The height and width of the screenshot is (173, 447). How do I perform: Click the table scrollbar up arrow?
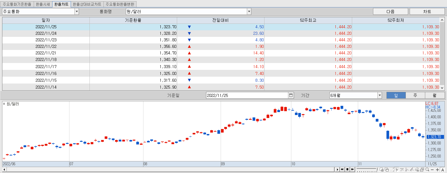442,20
